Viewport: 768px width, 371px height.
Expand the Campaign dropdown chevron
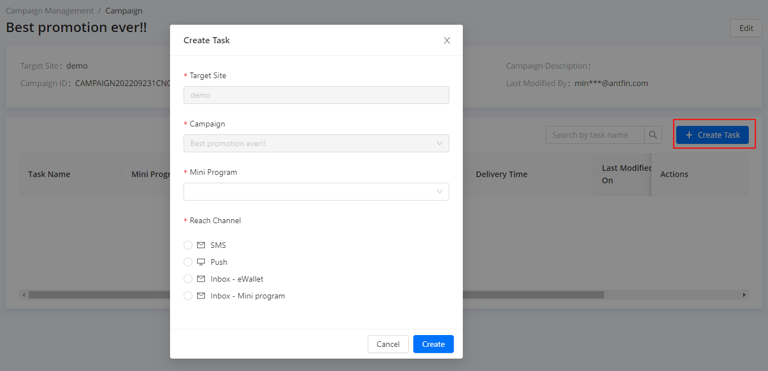[x=440, y=143]
